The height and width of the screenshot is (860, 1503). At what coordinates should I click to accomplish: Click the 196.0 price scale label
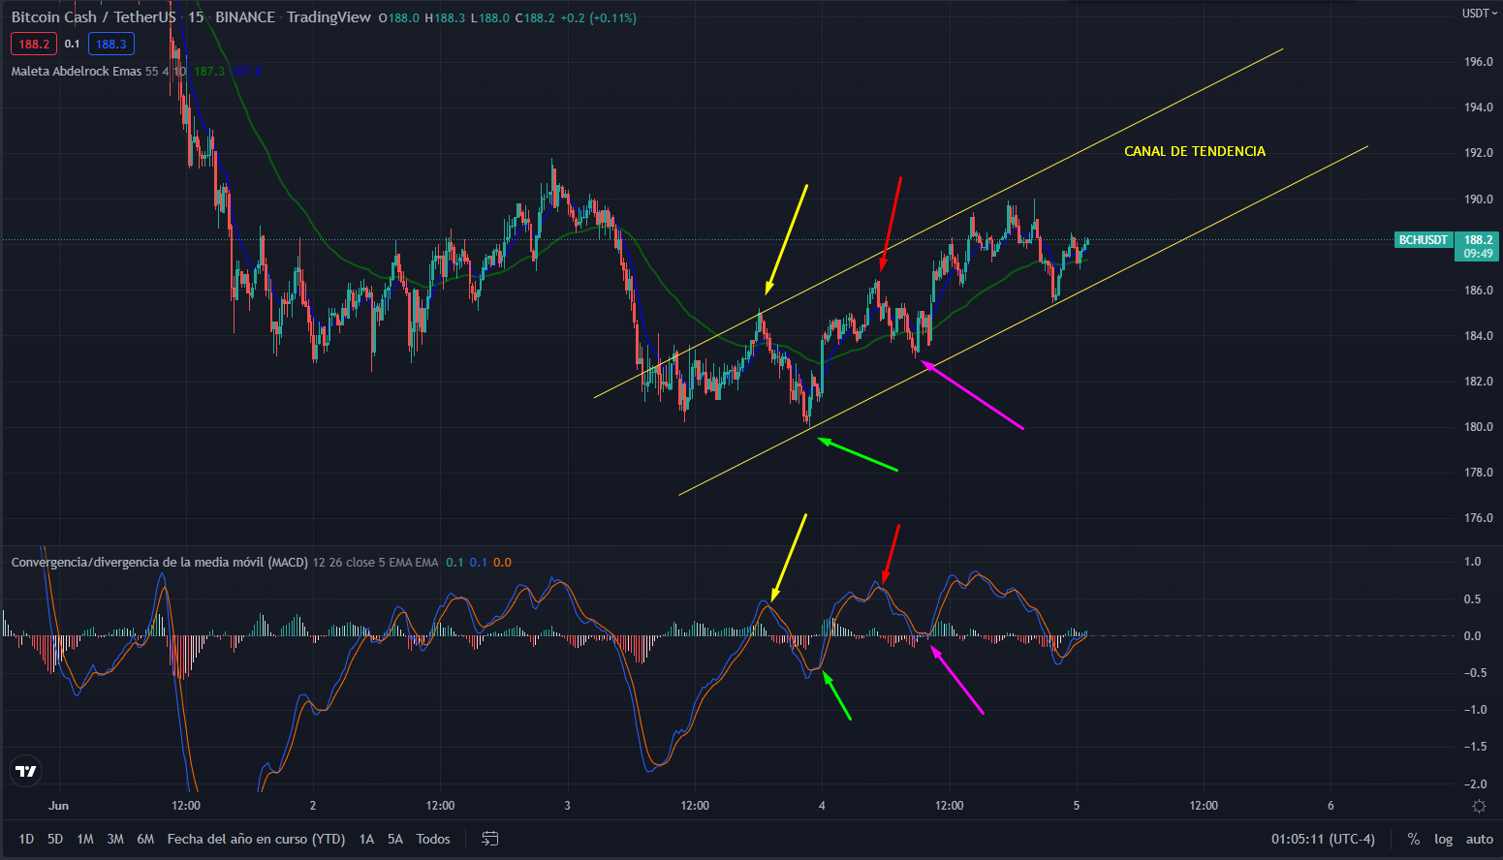[x=1479, y=62]
